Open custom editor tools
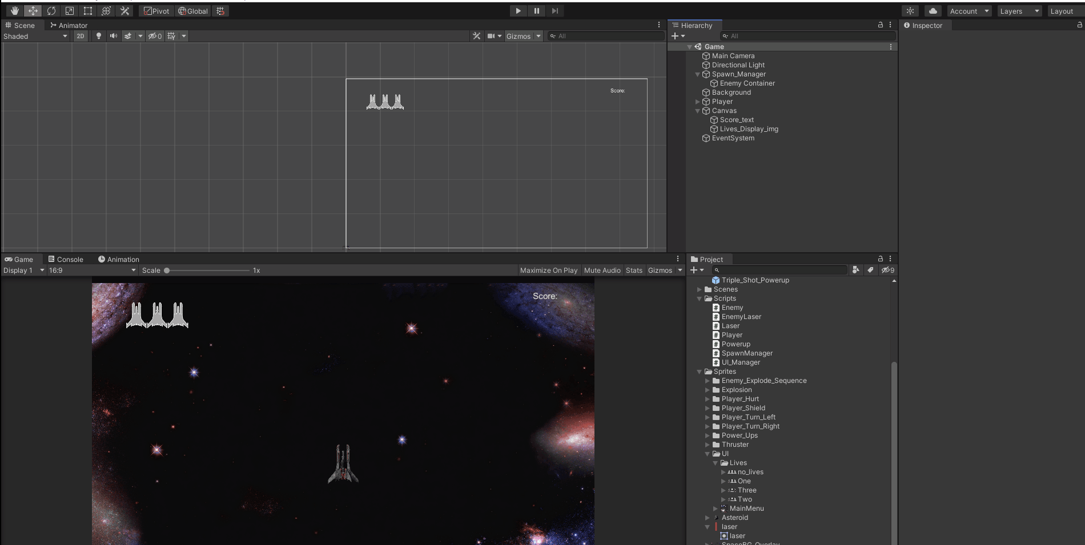 [x=124, y=11]
